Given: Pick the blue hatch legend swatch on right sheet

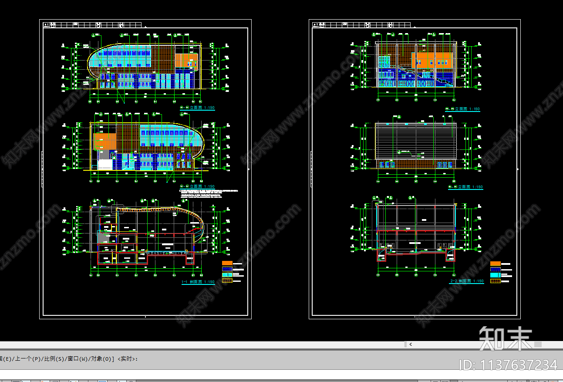Looking at the screenshot, I should [x=496, y=269].
